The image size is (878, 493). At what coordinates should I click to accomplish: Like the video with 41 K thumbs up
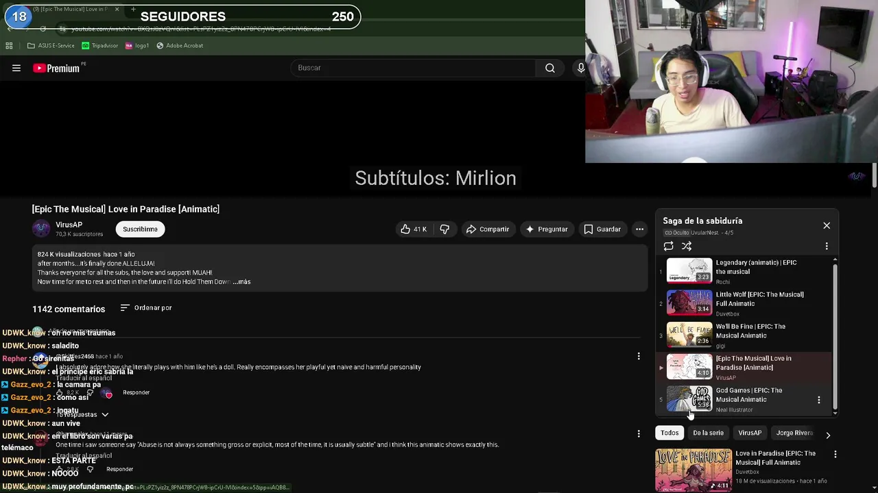pyautogui.click(x=414, y=229)
